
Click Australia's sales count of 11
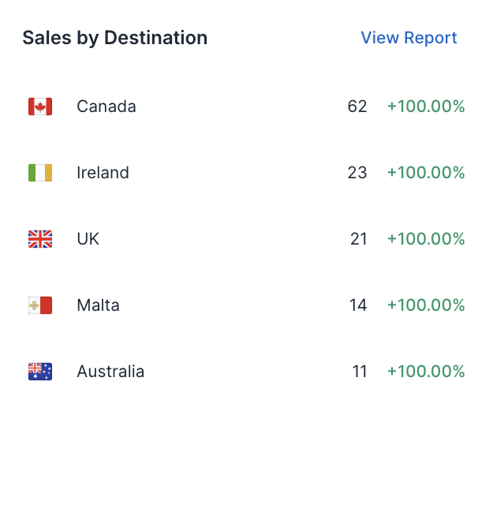[x=360, y=372]
